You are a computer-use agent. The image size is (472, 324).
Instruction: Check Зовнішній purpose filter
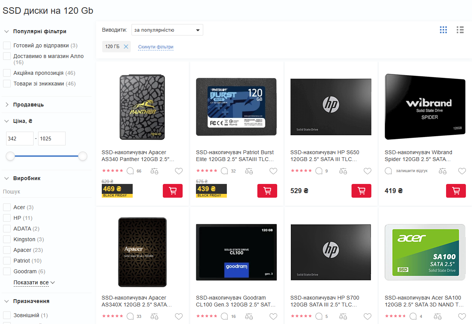(x=7, y=315)
